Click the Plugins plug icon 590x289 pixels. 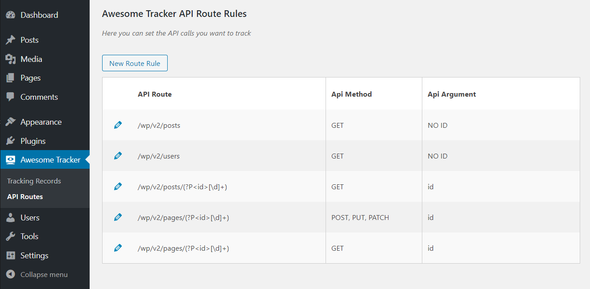pyautogui.click(x=11, y=141)
